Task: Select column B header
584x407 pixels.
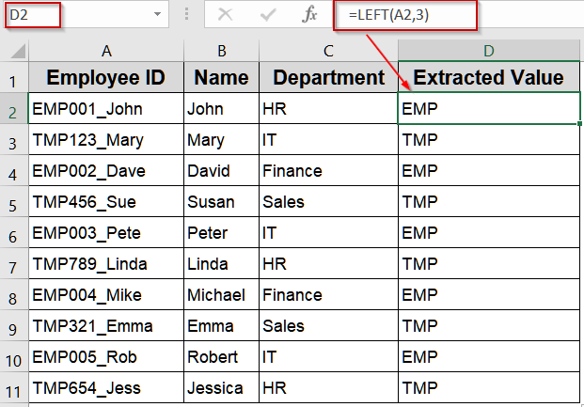Action: point(222,50)
